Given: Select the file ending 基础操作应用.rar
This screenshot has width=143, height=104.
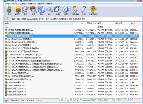Looking at the screenshot, I should tap(30, 61).
